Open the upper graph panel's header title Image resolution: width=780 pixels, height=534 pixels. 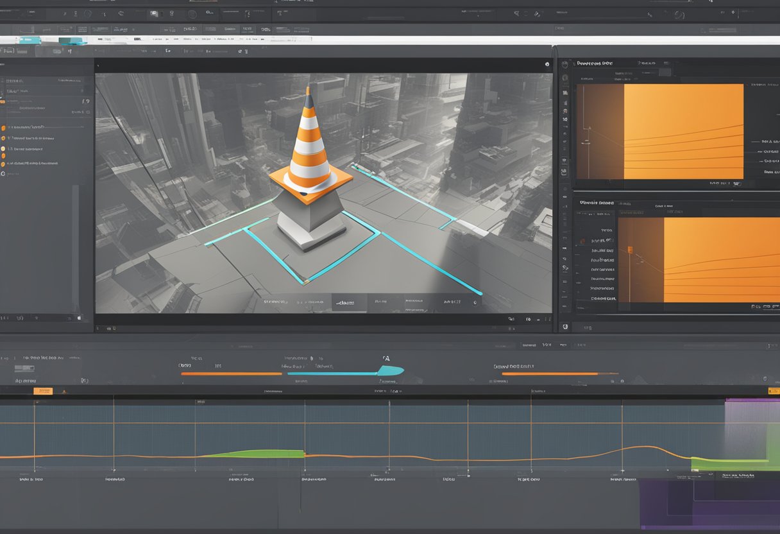(x=595, y=64)
